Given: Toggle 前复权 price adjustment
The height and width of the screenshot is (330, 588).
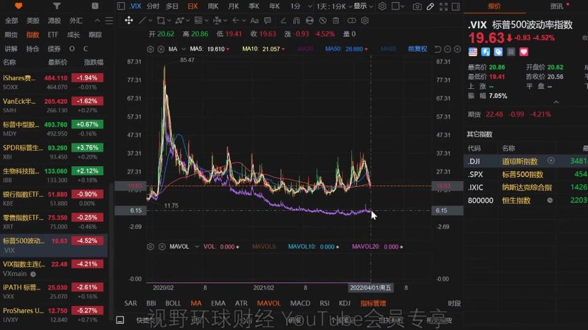Looking at the screenshot, I should pyautogui.click(x=417, y=49).
